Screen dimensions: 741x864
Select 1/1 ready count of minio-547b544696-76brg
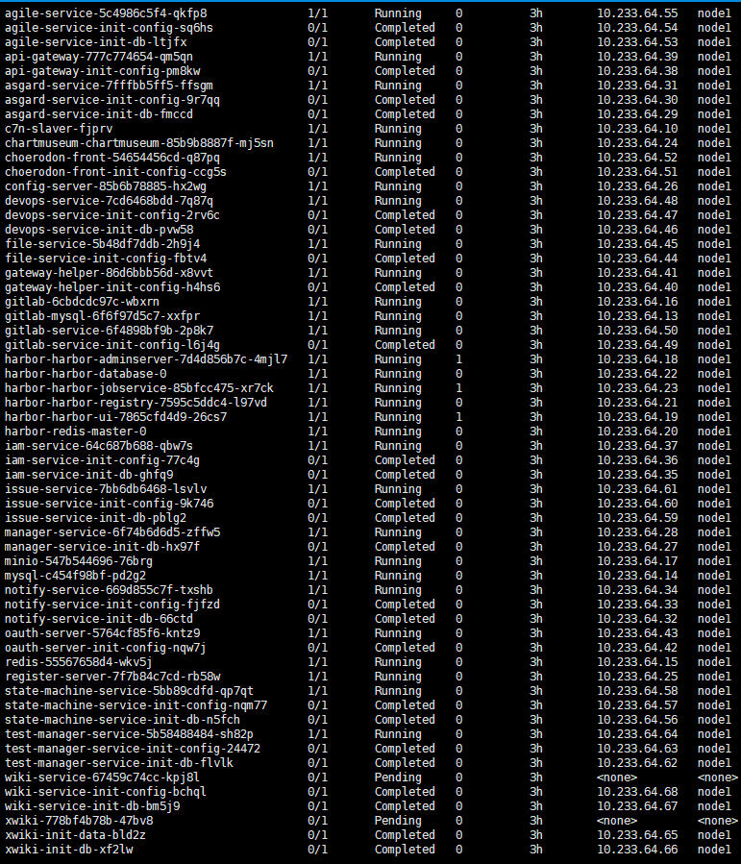[x=317, y=561]
